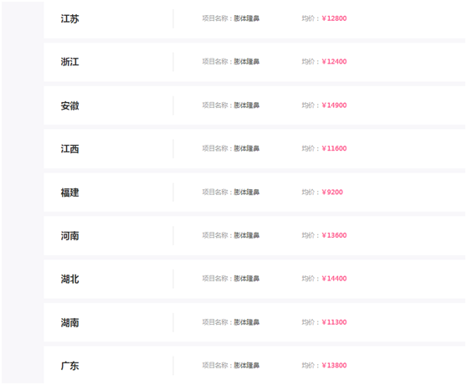
Task: Click 膨体隆鼻 project name in 广东 row
Action: tap(247, 366)
